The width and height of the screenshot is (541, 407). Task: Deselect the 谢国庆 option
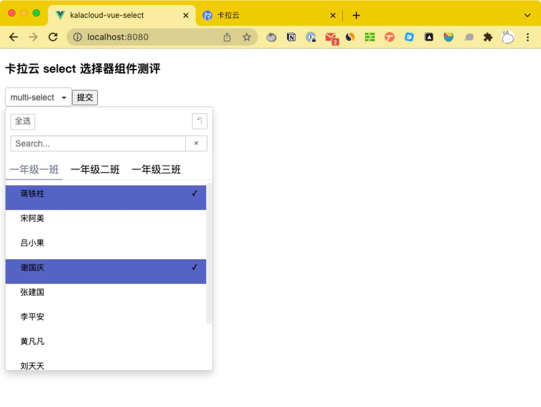106,271
